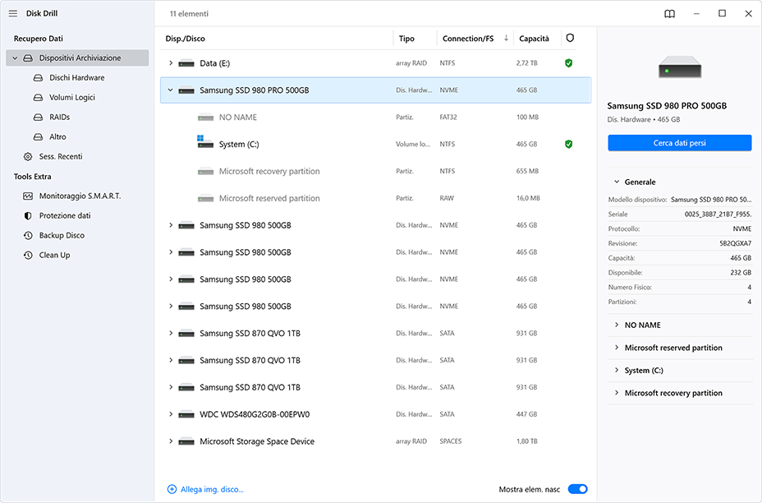This screenshot has width=762, height=503.
Task: Click revision value 5B2QGXA7
Action: (x=735, y=243)
